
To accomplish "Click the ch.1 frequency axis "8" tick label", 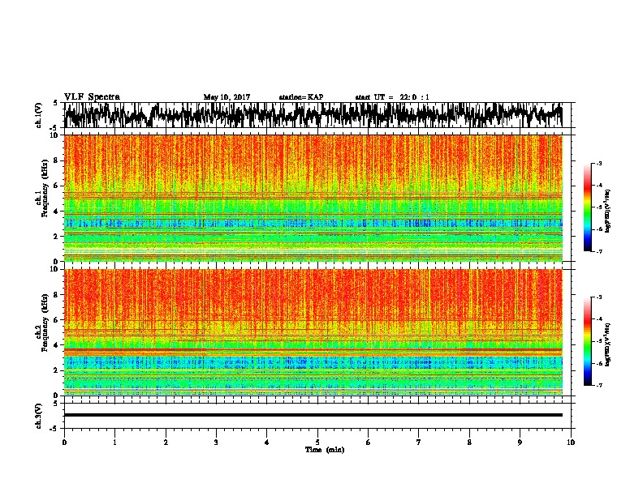I will click(58, 160).
